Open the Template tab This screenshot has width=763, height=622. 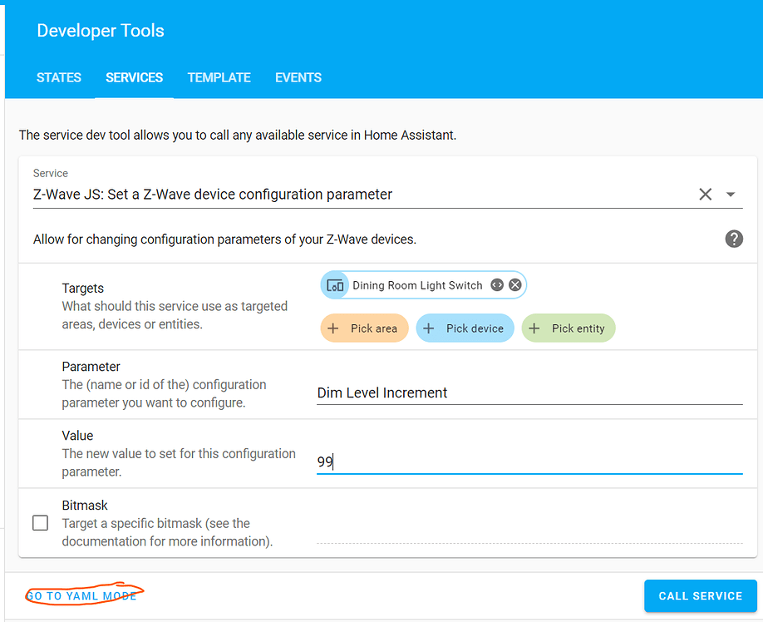(x=219, y=77)
